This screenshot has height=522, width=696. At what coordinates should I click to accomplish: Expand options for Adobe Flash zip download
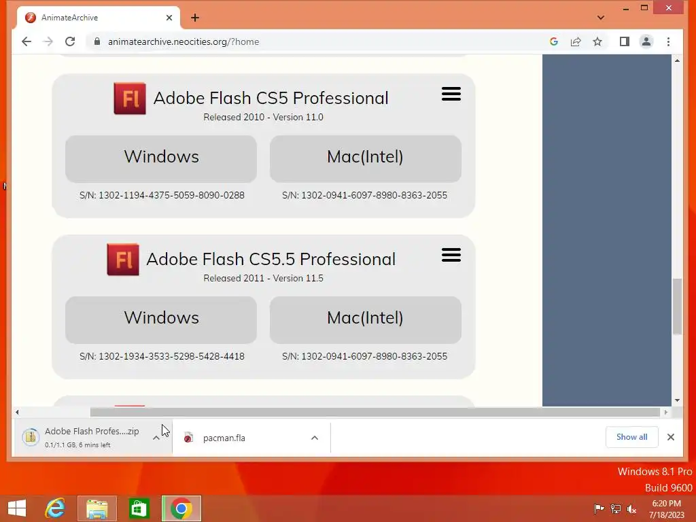coord(156,438)
